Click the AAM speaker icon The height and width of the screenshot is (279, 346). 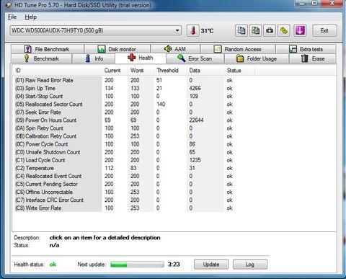pos(168,49)
